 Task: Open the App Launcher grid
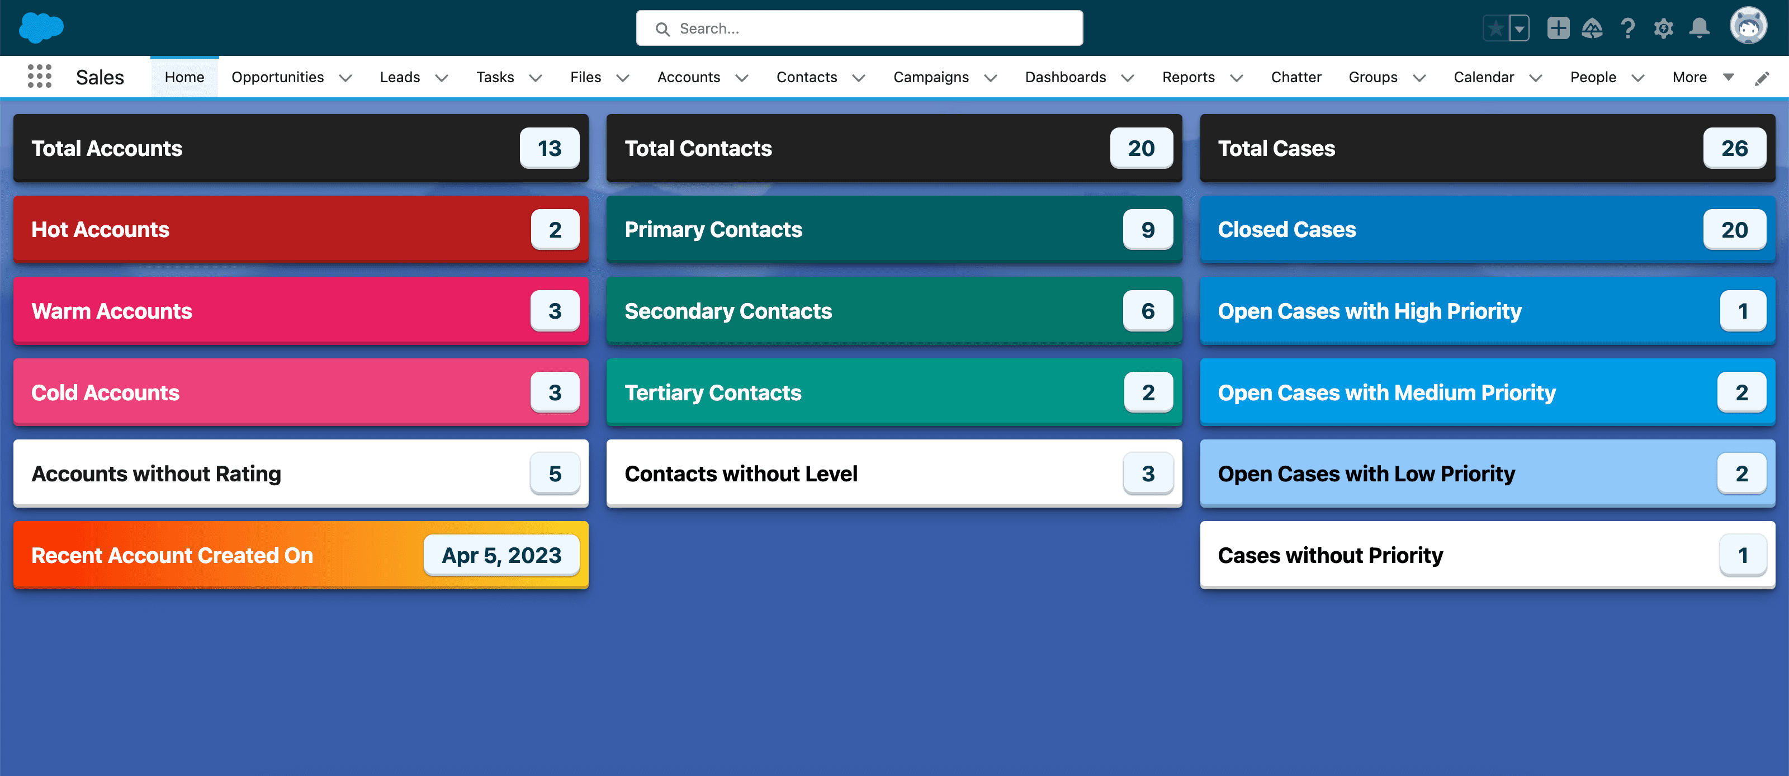click(40, 77)
